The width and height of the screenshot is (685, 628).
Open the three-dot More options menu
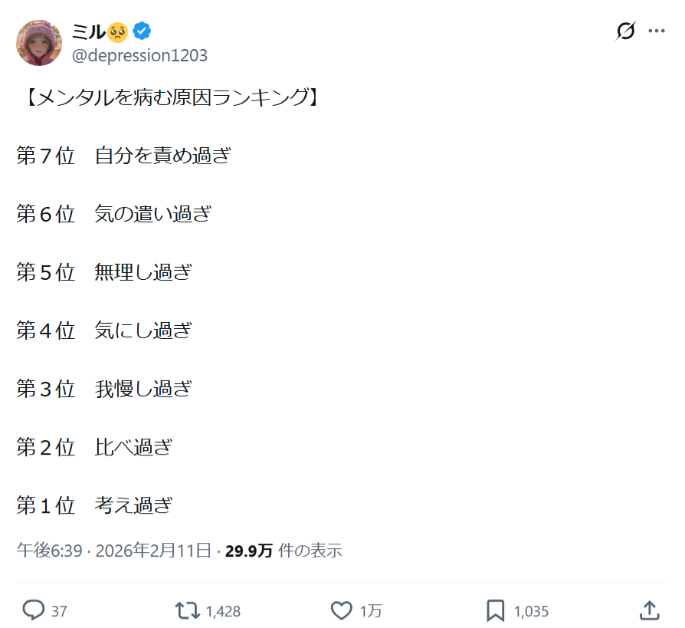point(657,31)
